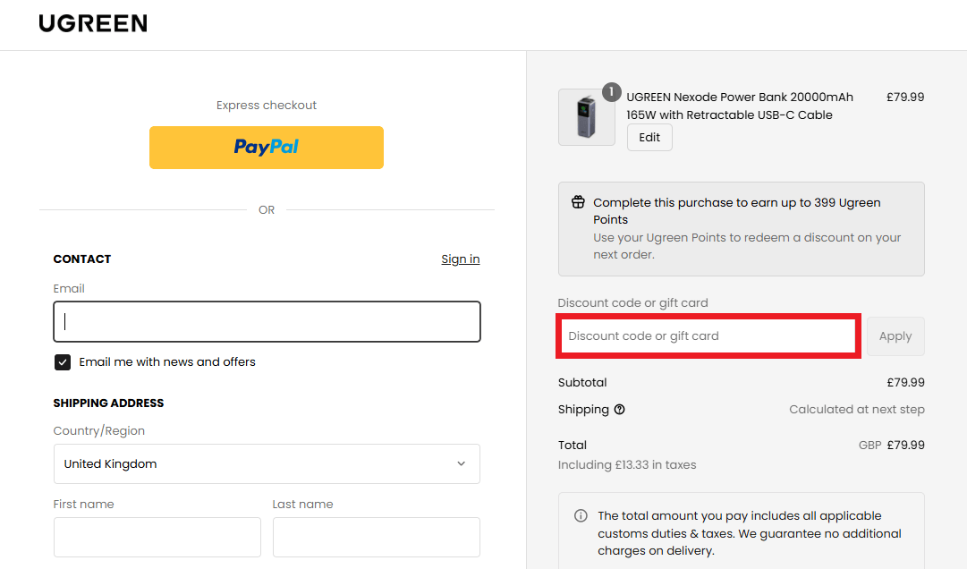
Task: Open the Country/Region dropdown
Action: [267, 463]
